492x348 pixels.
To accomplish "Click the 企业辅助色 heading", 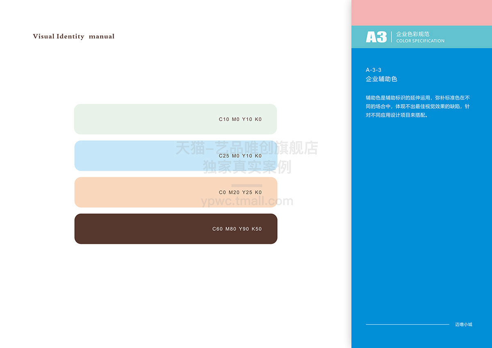I will (381, 79).
